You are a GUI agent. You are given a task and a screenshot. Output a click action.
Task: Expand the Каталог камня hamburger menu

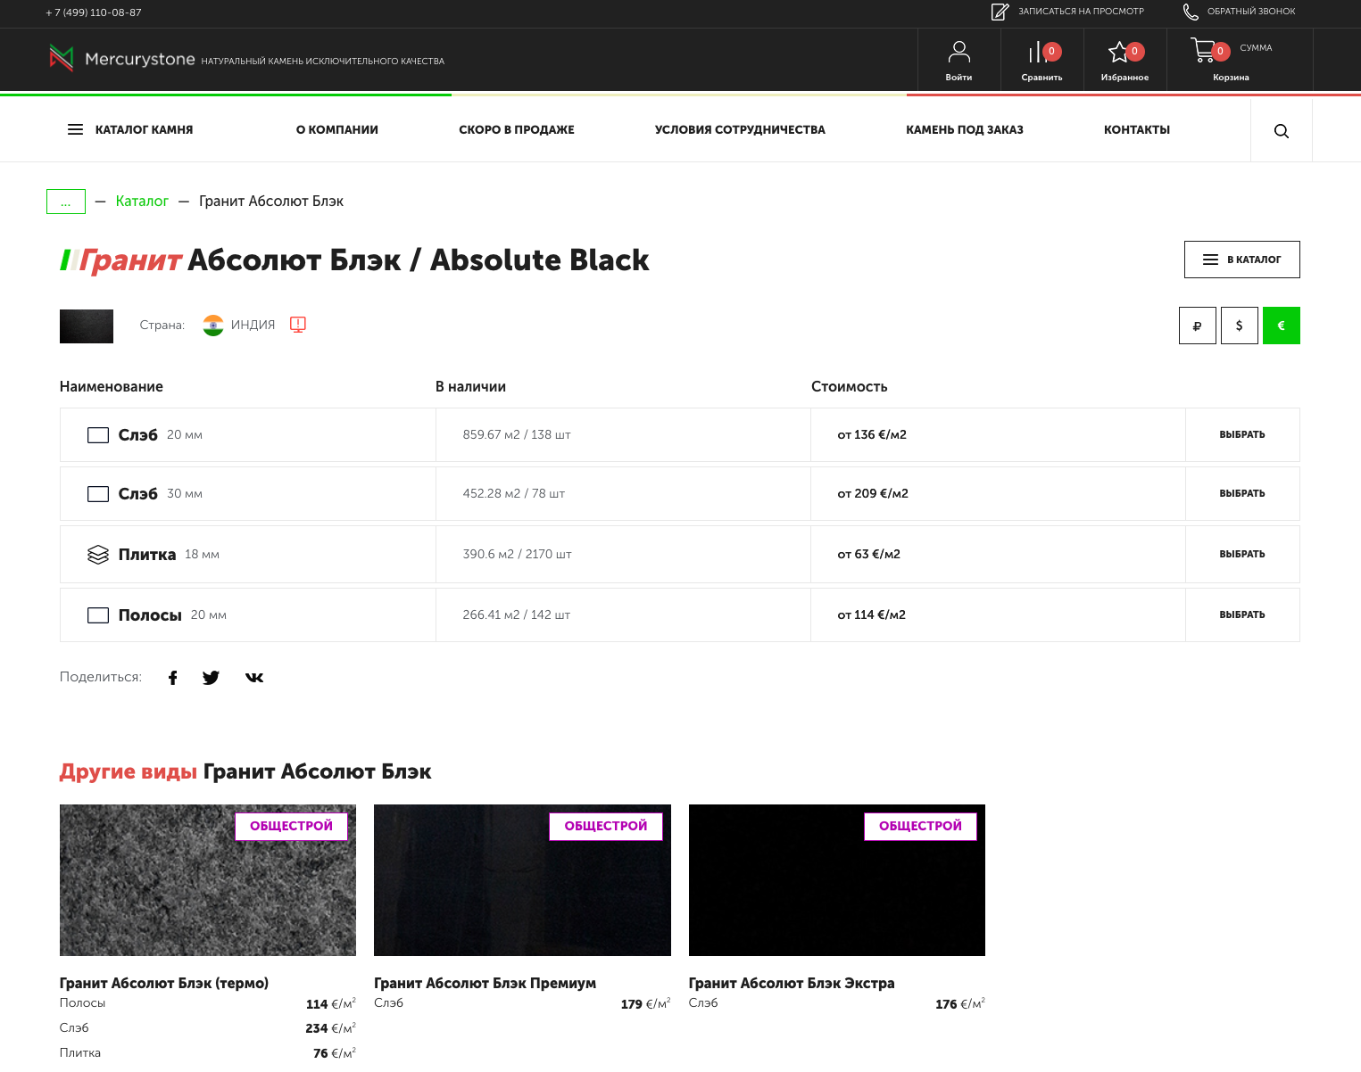76,129
